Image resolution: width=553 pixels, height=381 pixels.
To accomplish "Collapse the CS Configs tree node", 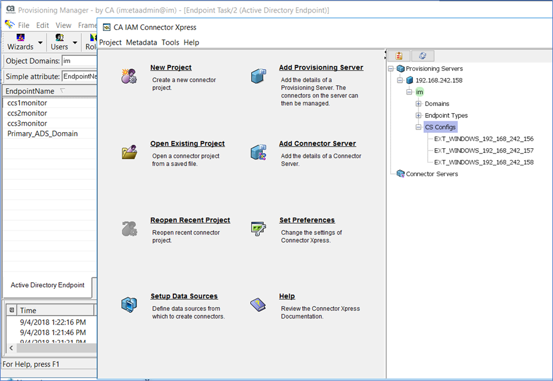I will pyautogui.click(x=418, y=127).
